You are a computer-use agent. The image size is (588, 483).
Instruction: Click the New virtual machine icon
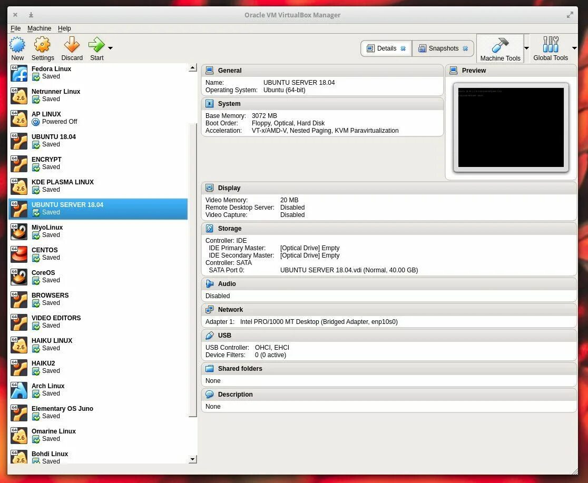17,45
